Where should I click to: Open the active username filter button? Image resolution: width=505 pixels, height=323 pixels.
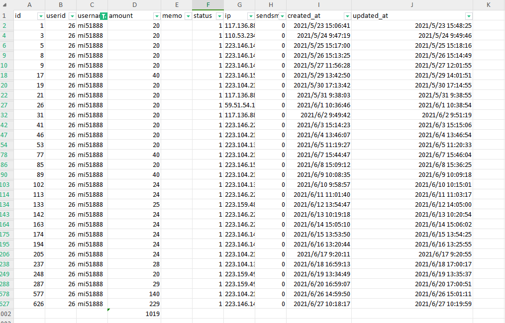click(x=103, y=16)
